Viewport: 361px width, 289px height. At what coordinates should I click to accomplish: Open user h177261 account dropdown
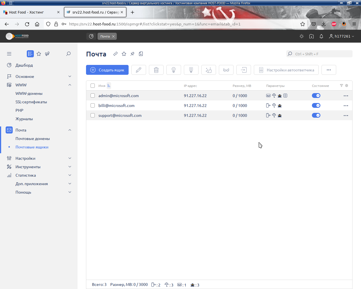click(342, 36)
